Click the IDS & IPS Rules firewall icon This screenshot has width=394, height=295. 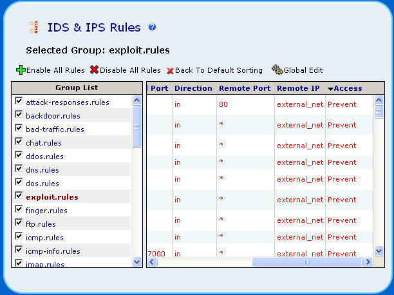tap(32, 27)
